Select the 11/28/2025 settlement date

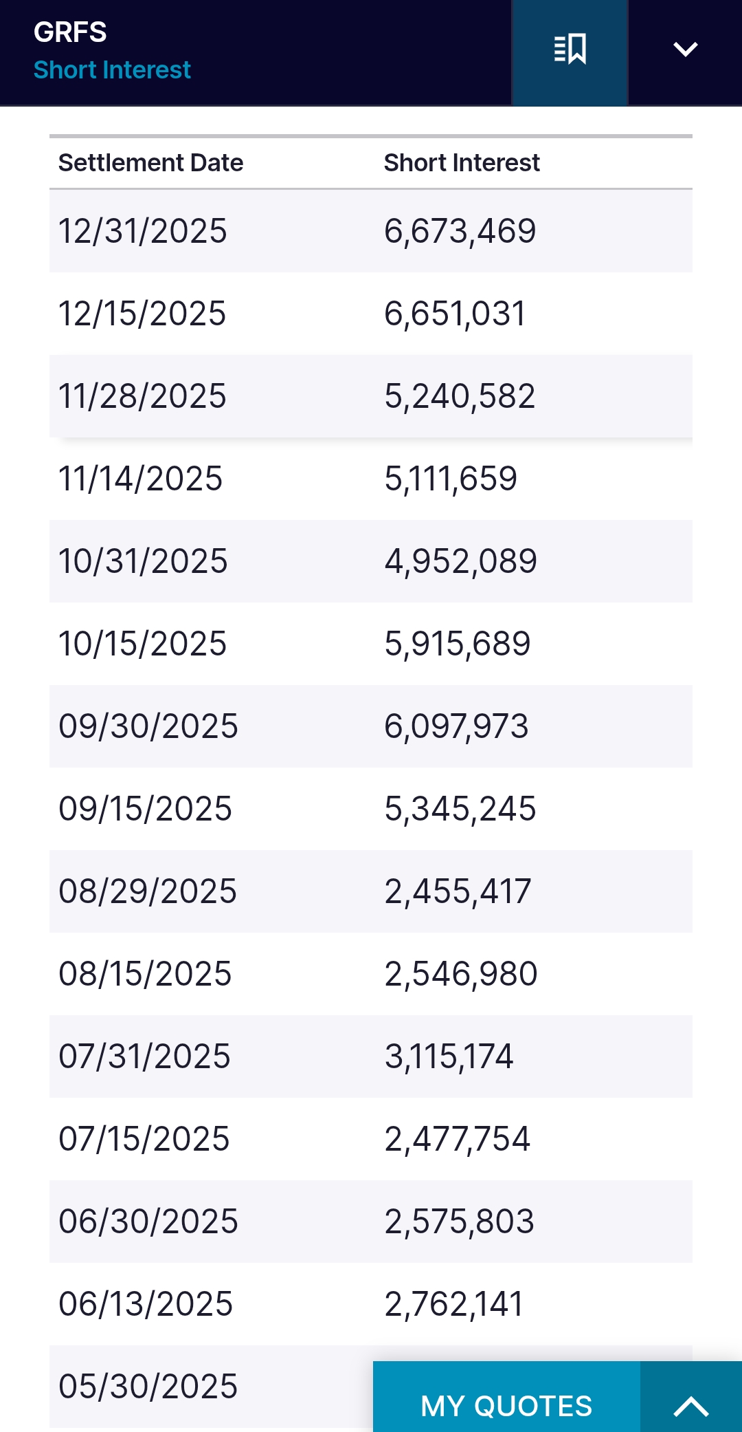click(x=142, y=396)
